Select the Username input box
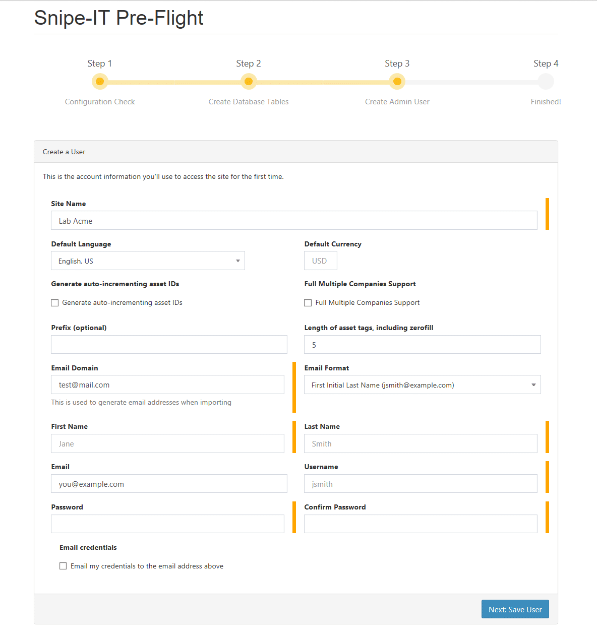Viewport: 597px width, 639px height. point(421,484)
